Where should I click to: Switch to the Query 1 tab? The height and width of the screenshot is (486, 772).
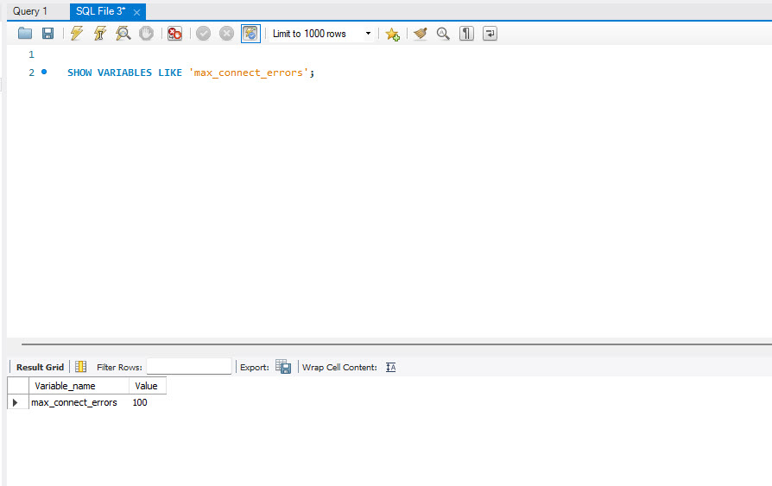tap(30, 11)
